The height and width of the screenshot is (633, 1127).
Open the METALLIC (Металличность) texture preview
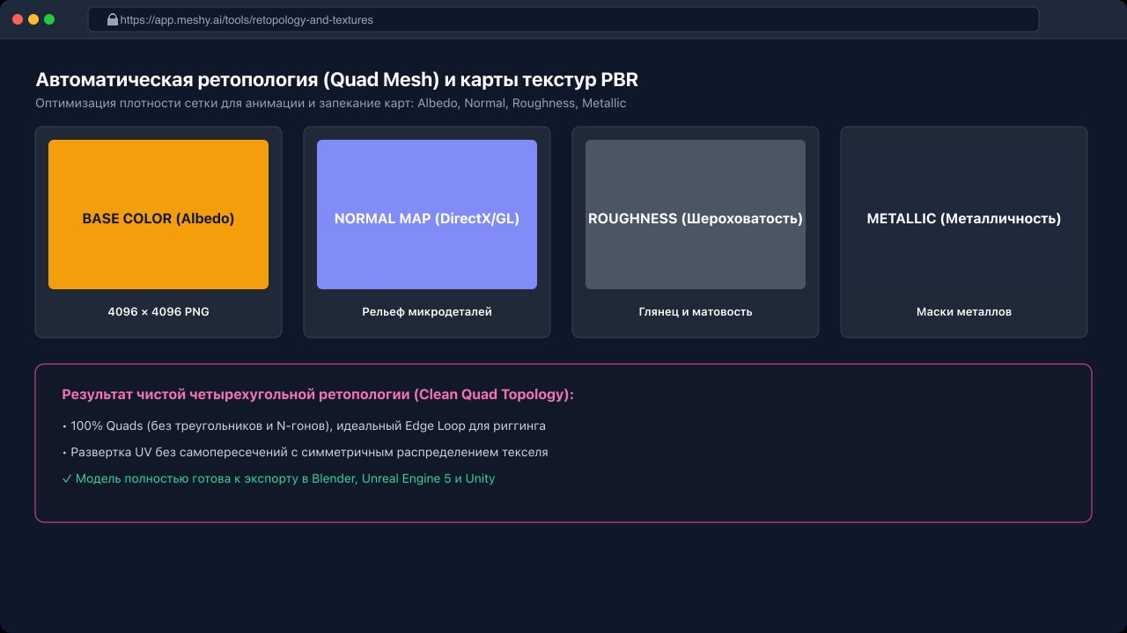[x=964, y=215]
